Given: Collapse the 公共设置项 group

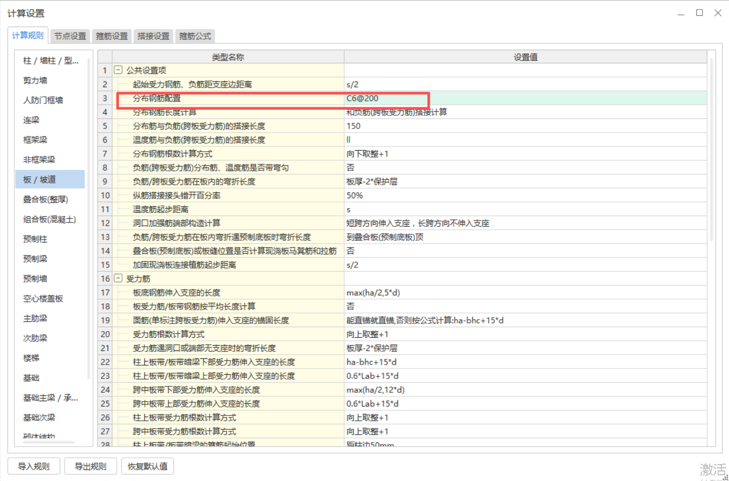Looking at the screenshot, I should point(117,70).
